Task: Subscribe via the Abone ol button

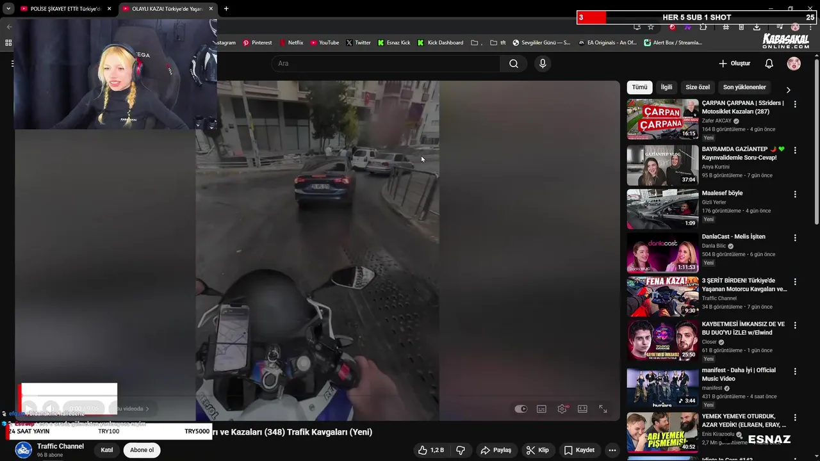Action: coord(142,450)
